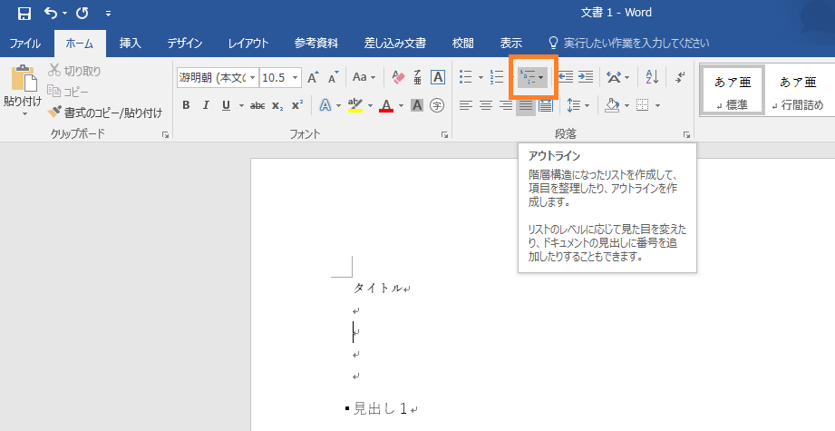Screen dimensions: 835x431
Task: Toggle show/hide formatting marks icon
Action: tap(680, 77)
